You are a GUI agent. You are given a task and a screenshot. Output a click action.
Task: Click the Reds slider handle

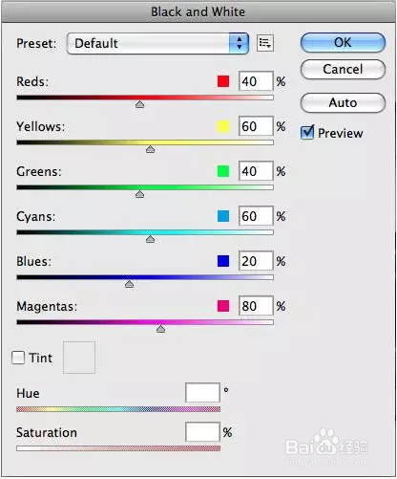(x=139, y=104)
